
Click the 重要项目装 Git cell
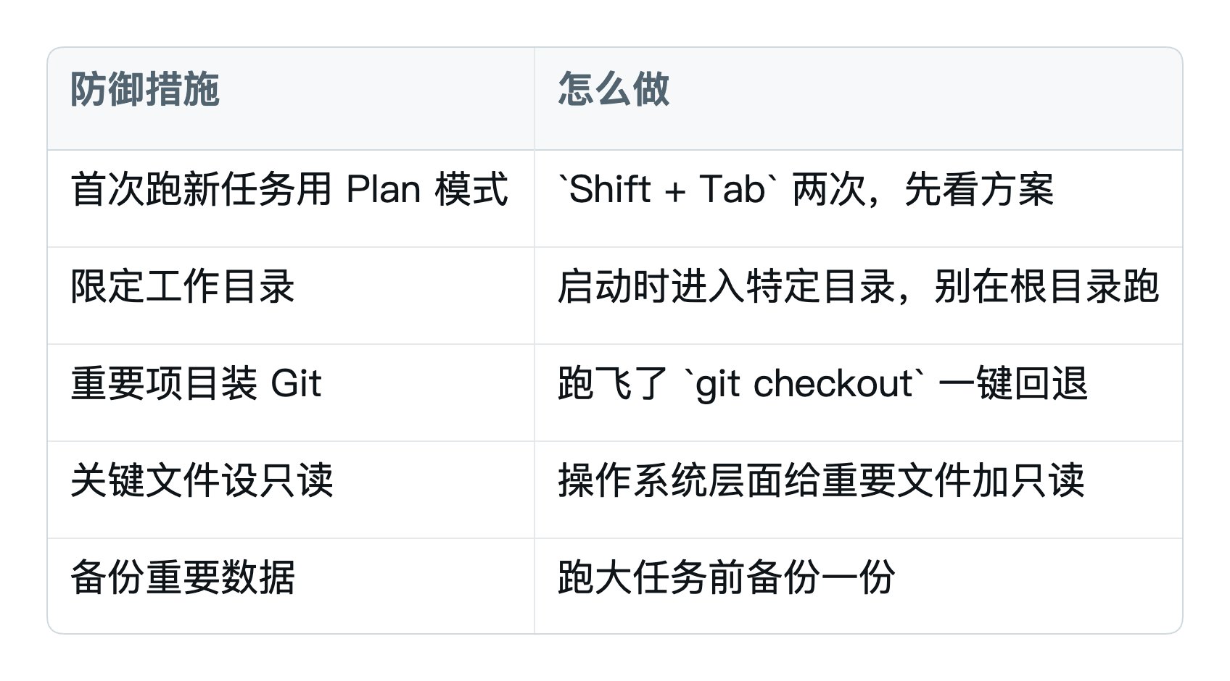pos(291,393)
